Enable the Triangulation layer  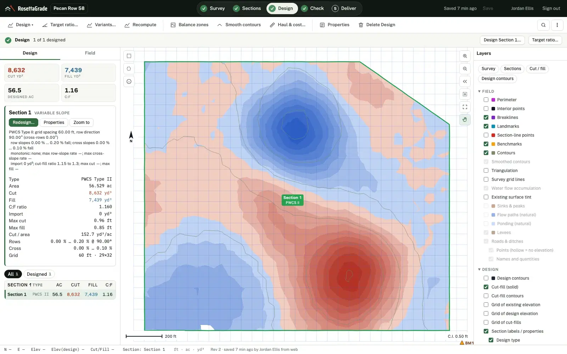pyautogui.click(x=486, y=171)
